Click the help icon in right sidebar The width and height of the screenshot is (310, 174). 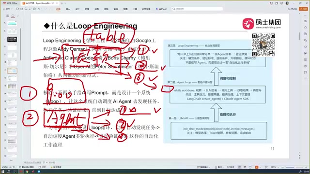306,66
